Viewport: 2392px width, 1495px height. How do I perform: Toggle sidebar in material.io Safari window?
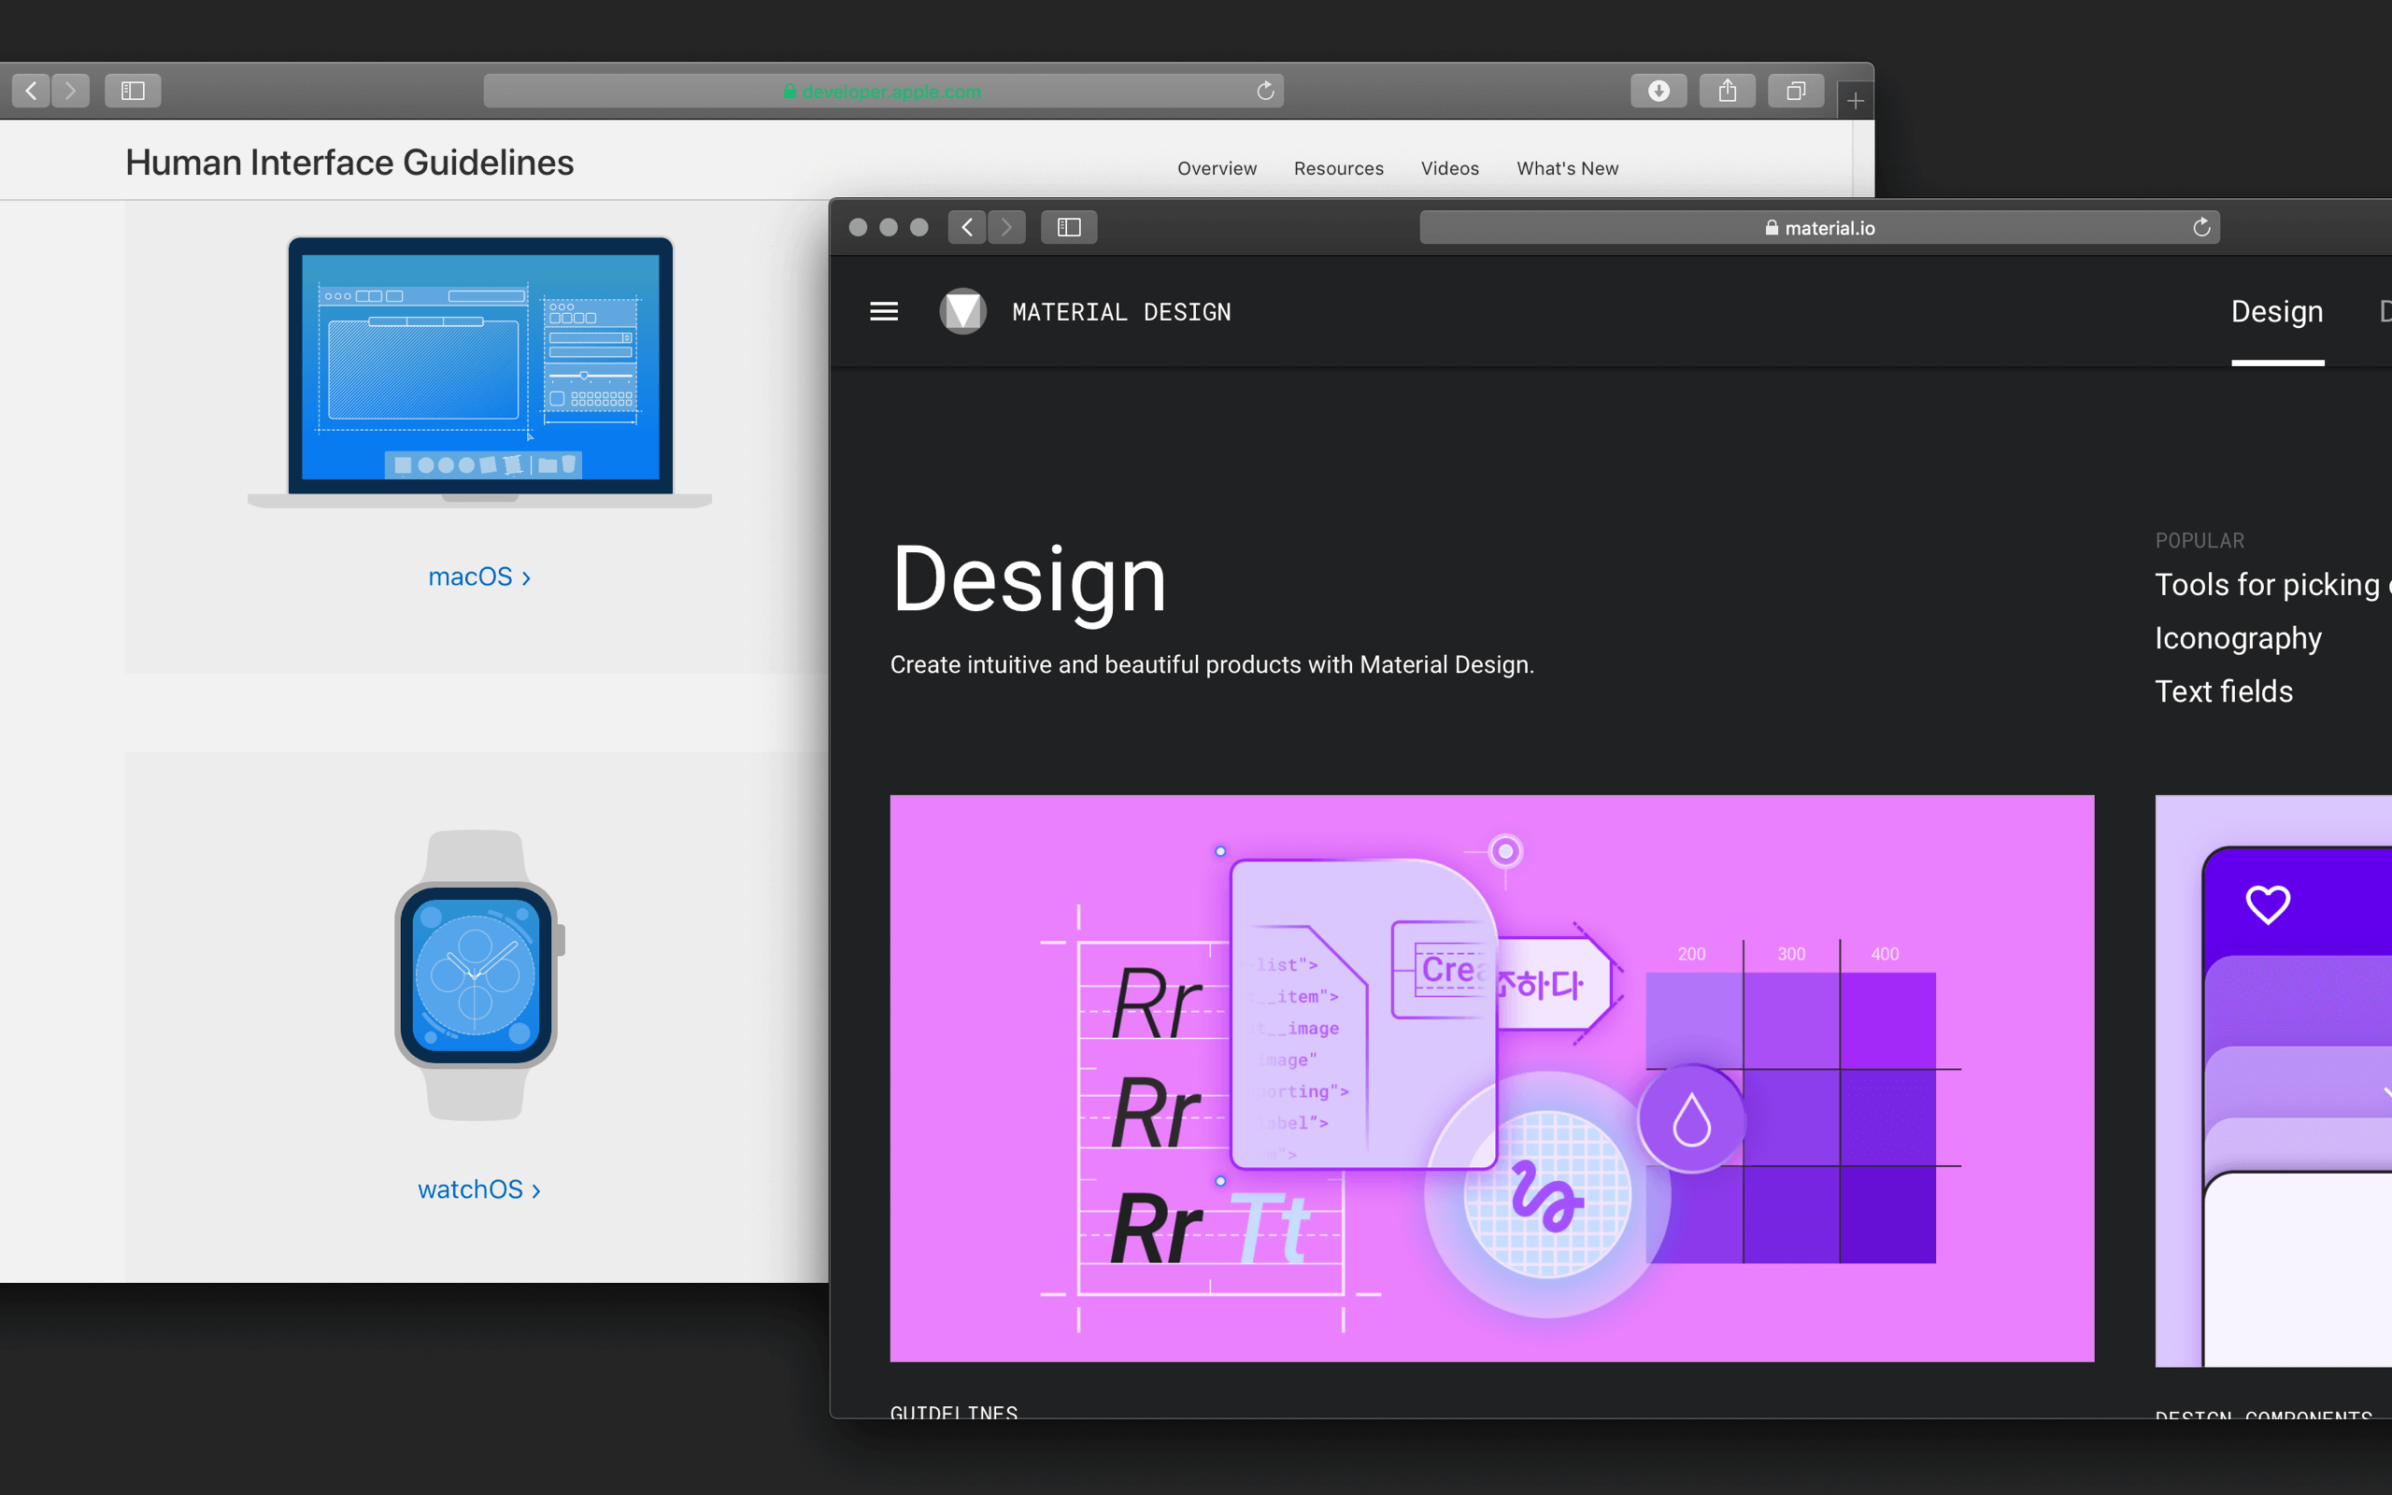(1069, 227)
